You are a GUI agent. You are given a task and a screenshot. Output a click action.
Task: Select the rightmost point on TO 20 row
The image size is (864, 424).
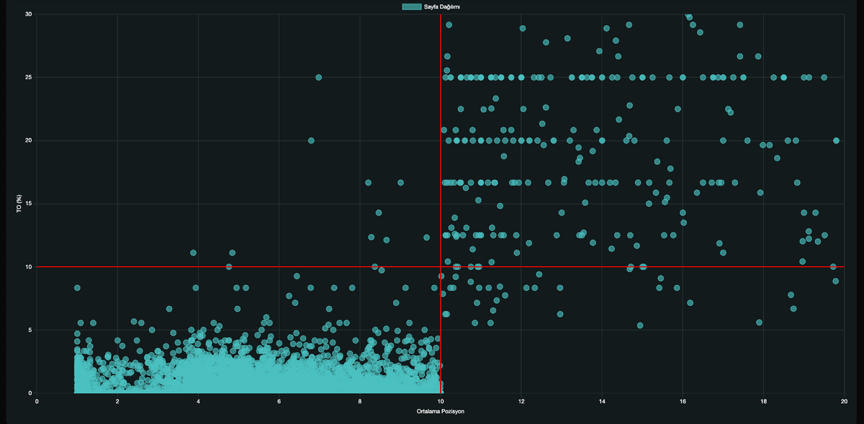tap(836, 140)
